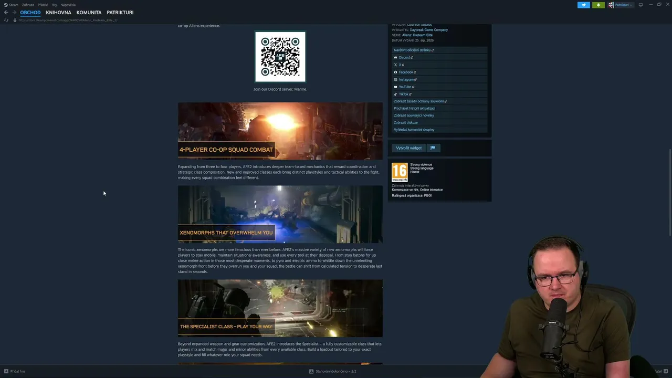Screen dimensions: 672x378
Task: Click the 4-Player Co-op Squad Combat banner
Action: 280,131
